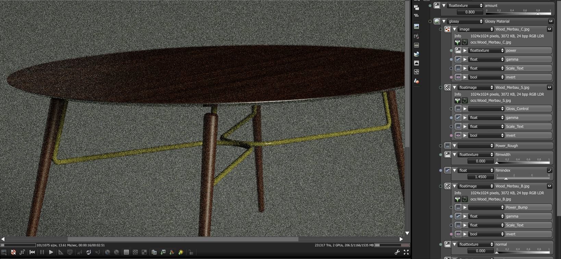561x259 pixels.
Task: Click the monitor icon in the bottom toolbar
Action: point(70,252)
